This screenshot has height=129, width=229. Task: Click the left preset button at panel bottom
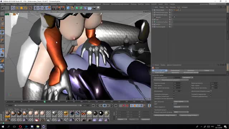pyautogui.click(x=165, y=115)
